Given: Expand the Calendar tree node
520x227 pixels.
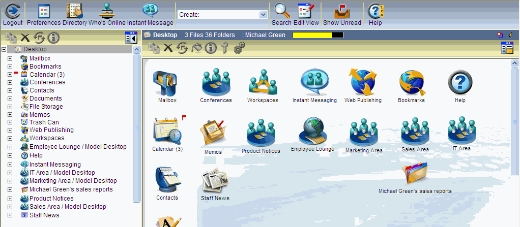Looking at the screenshot, I should click(x=10, y=75).
